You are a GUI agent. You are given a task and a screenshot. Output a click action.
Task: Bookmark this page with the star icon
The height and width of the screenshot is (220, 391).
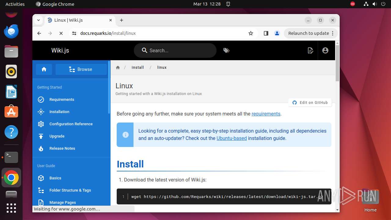(251, 33)
